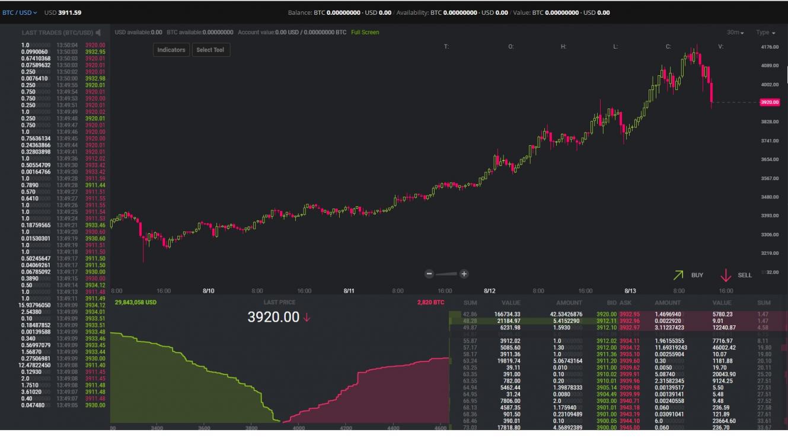Switch chart to Full Screen
The width and height of the screenshot is (788, 442).
point(365,32)
